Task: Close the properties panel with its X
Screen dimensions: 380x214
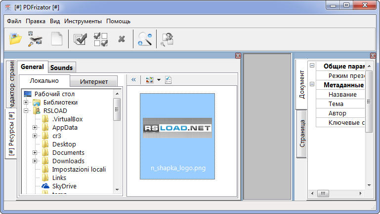Action: (x=373, y=56)
